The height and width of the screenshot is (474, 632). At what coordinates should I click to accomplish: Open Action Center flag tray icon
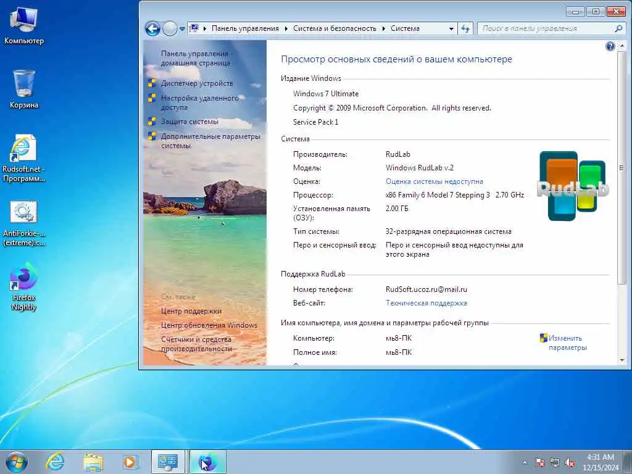[x=539, y=463]
